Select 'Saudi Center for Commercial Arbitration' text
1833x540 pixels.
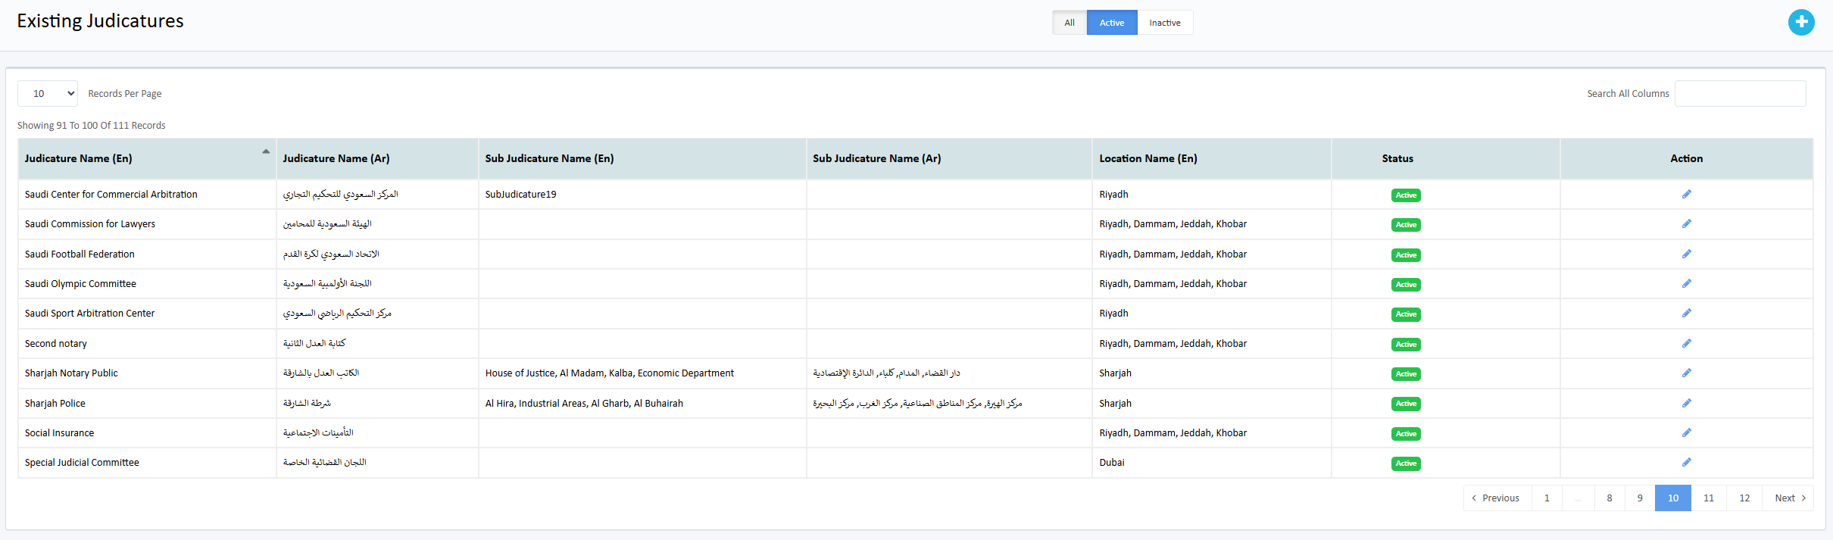pyautogui.click(x=111, y=195)
